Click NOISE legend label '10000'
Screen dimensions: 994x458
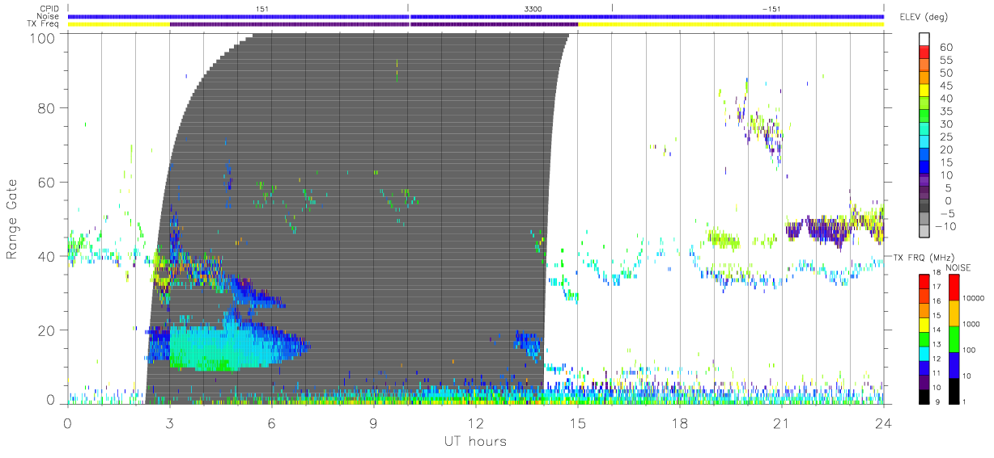[x=973, y=299]
